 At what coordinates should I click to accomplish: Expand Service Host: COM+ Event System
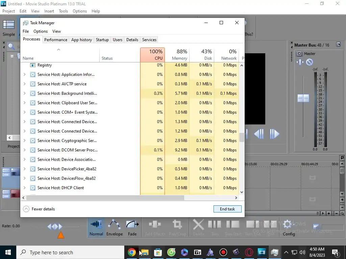tap(24, 112)
